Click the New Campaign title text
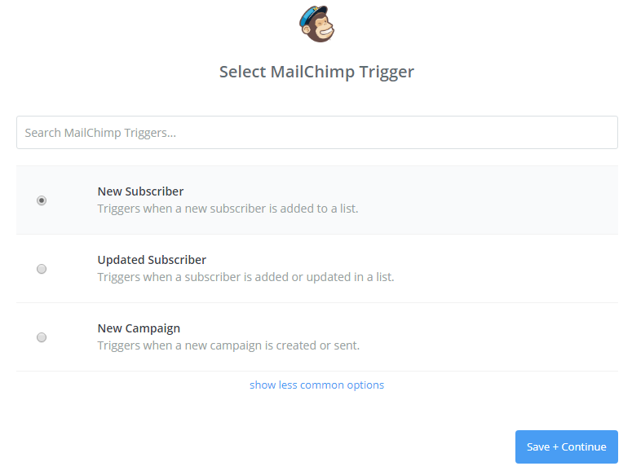 click(x=139, y=328)
